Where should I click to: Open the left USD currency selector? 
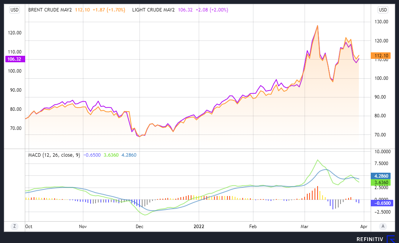click(x=15, y=10)
